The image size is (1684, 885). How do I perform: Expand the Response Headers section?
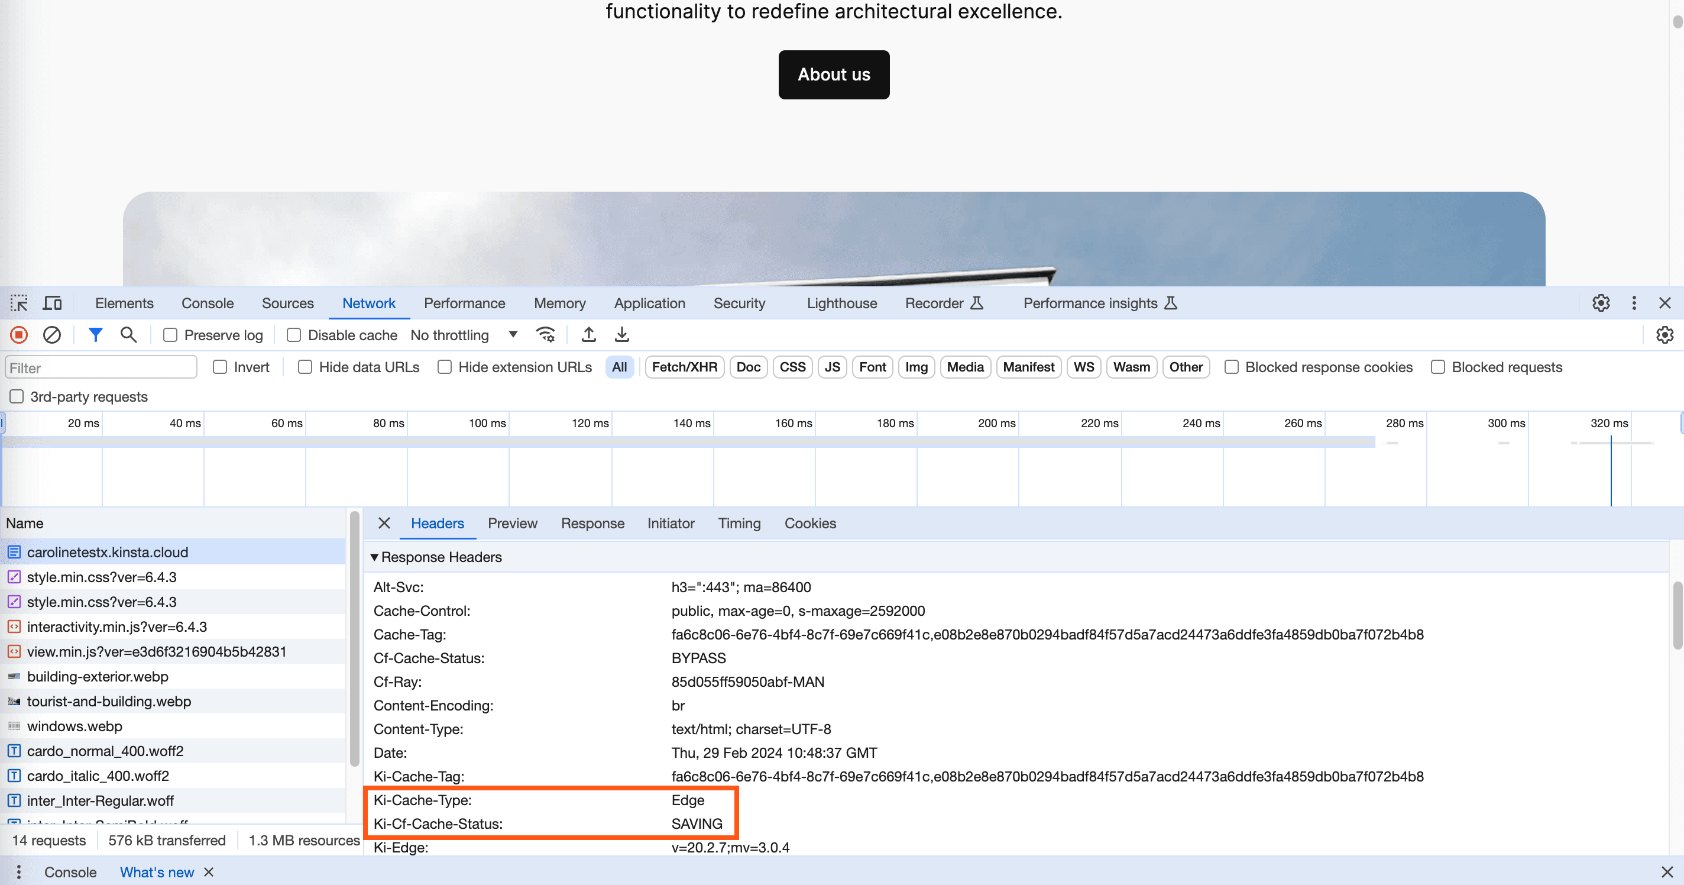tap(374, 556)
